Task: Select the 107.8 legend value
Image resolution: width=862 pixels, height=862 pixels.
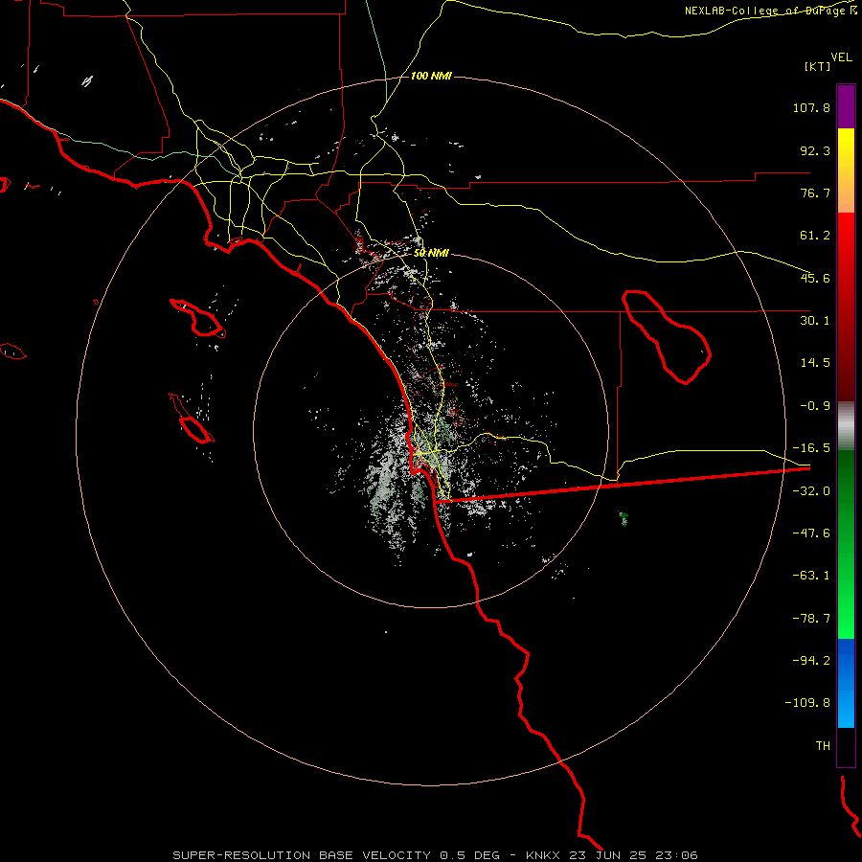Action: [x=811, y=107]
